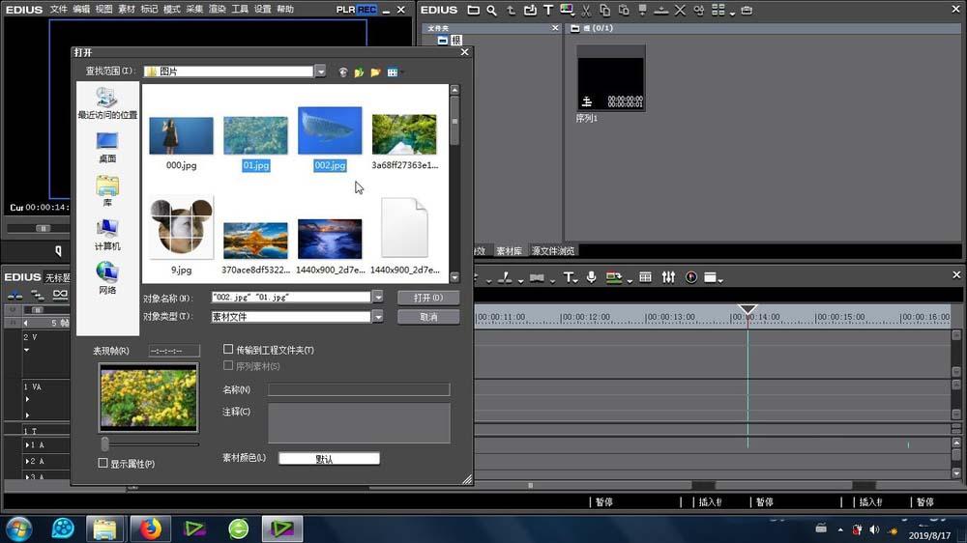Open the audio mixer icon in timeline toolbar

point(668,277)
